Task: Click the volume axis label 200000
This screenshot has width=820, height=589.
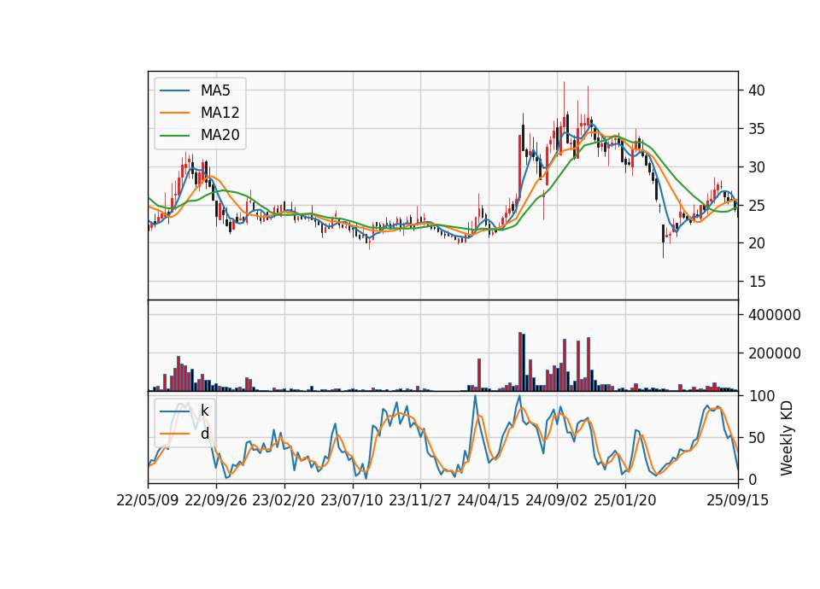Action: (x=774, y=353)
